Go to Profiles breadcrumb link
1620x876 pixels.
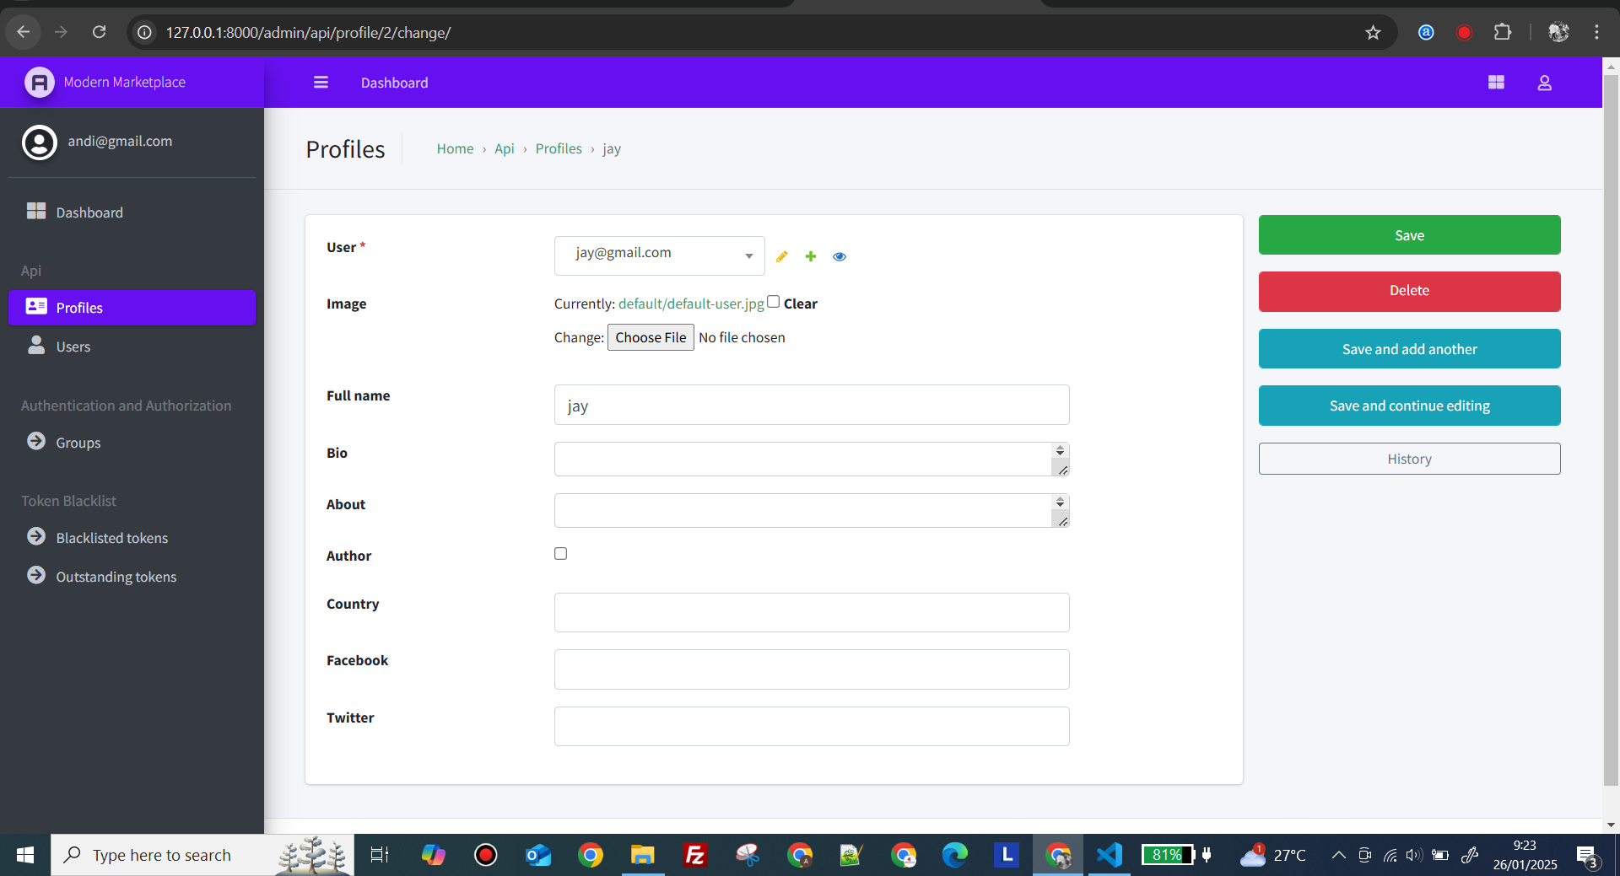(x=559, y=148)
